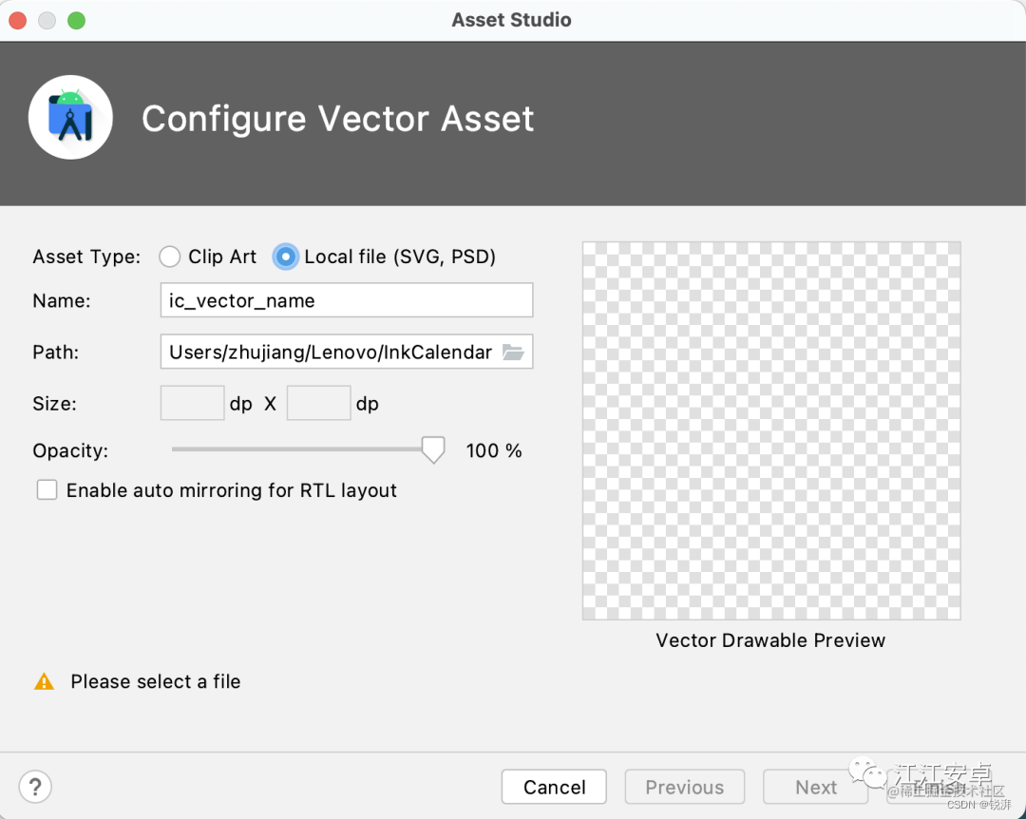
Task: Click the height size field
Action: tap(318, 403)
